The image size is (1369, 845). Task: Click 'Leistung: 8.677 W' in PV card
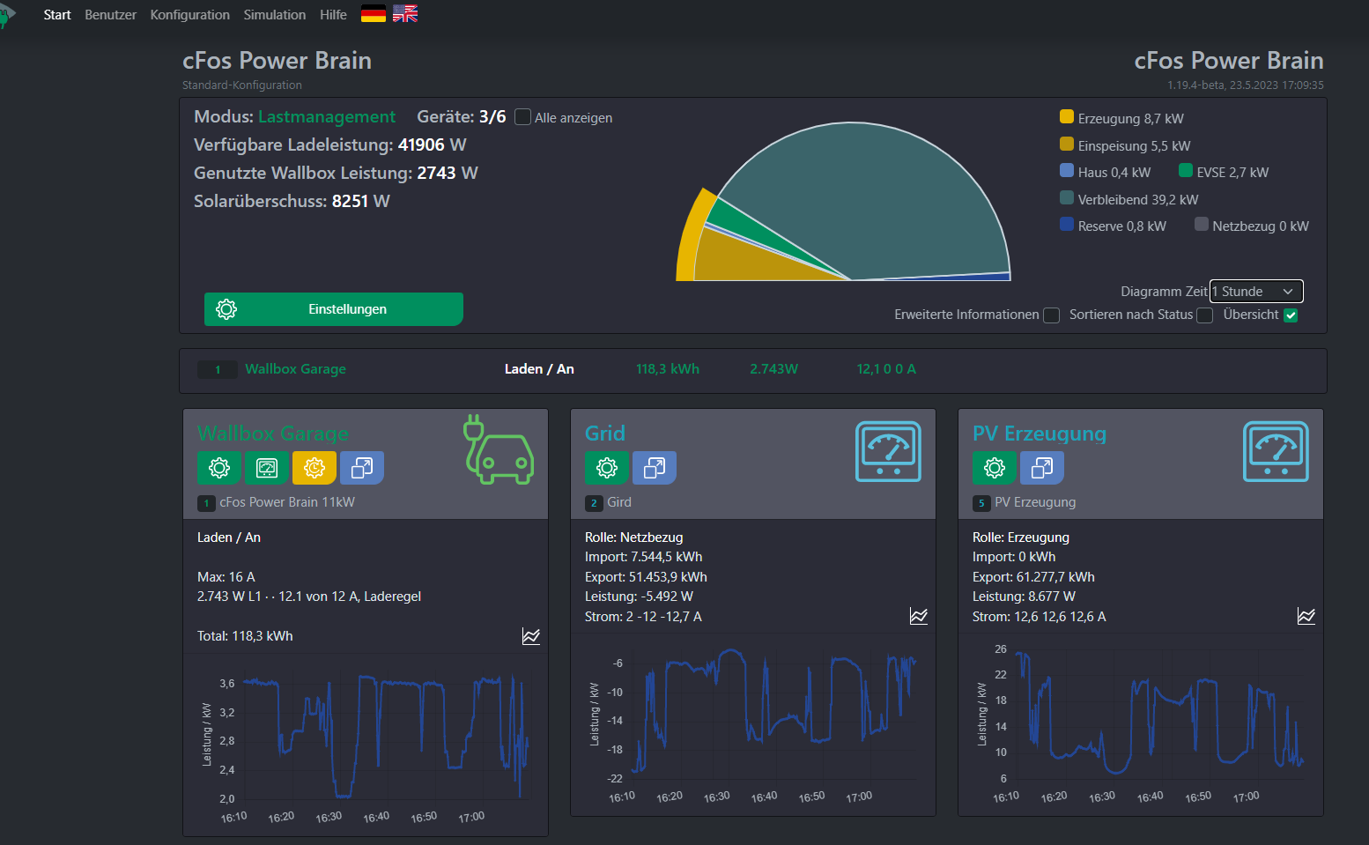[x=1024, y=597]
